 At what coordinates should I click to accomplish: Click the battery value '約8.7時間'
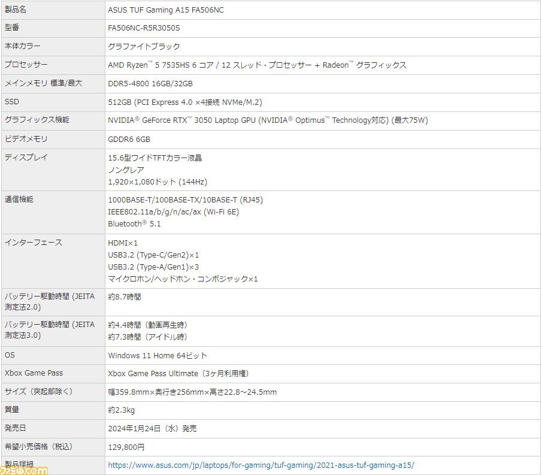tap(125, 297)
